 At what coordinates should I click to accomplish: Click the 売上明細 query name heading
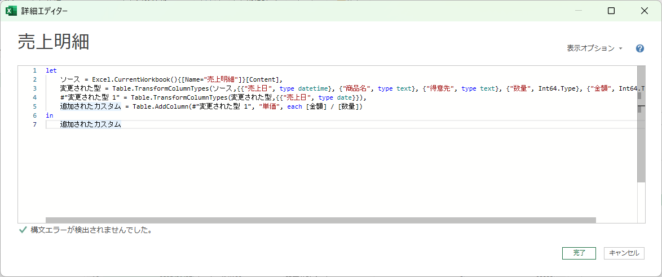tap(54, 42)
